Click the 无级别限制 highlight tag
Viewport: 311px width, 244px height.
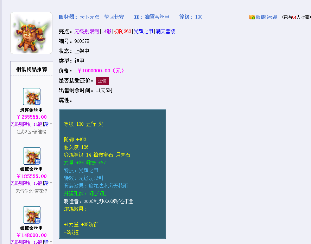(87, 32)
